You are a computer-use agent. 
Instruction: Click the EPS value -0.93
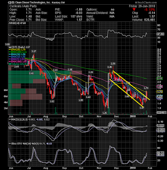(79, 13)
